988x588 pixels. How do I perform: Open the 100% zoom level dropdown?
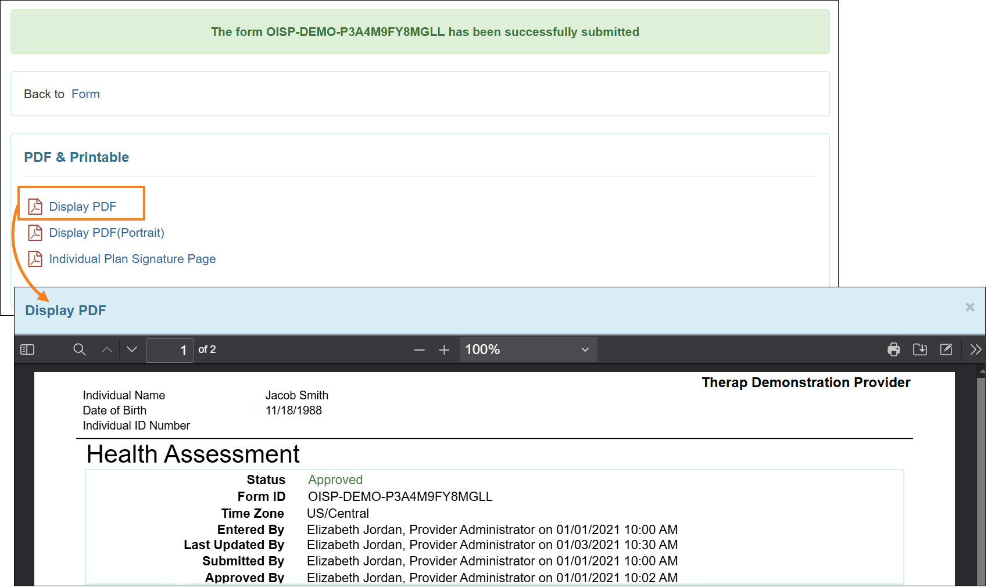coord(528,349)
